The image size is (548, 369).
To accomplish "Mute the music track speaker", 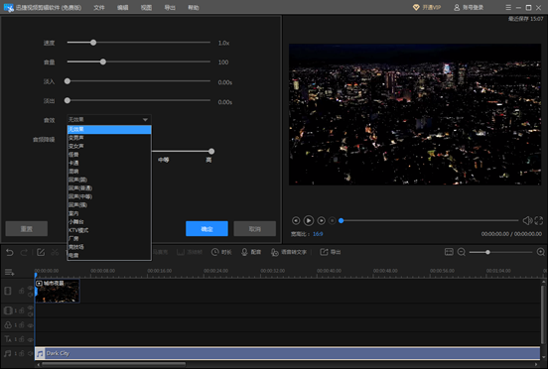I will point(30,353).
